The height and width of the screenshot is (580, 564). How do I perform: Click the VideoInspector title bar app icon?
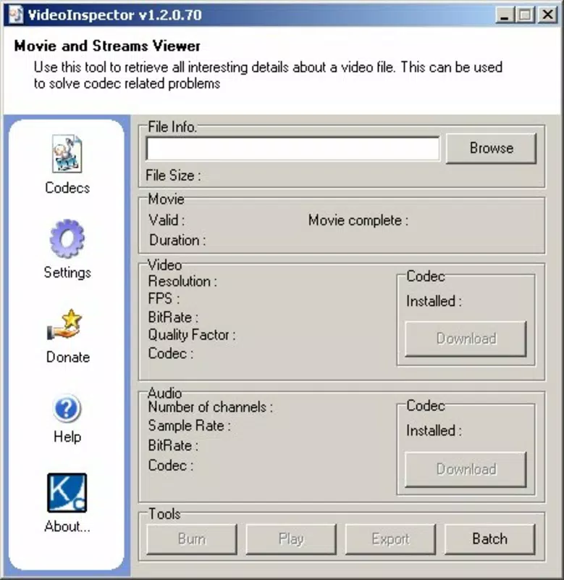pos(16,15)
